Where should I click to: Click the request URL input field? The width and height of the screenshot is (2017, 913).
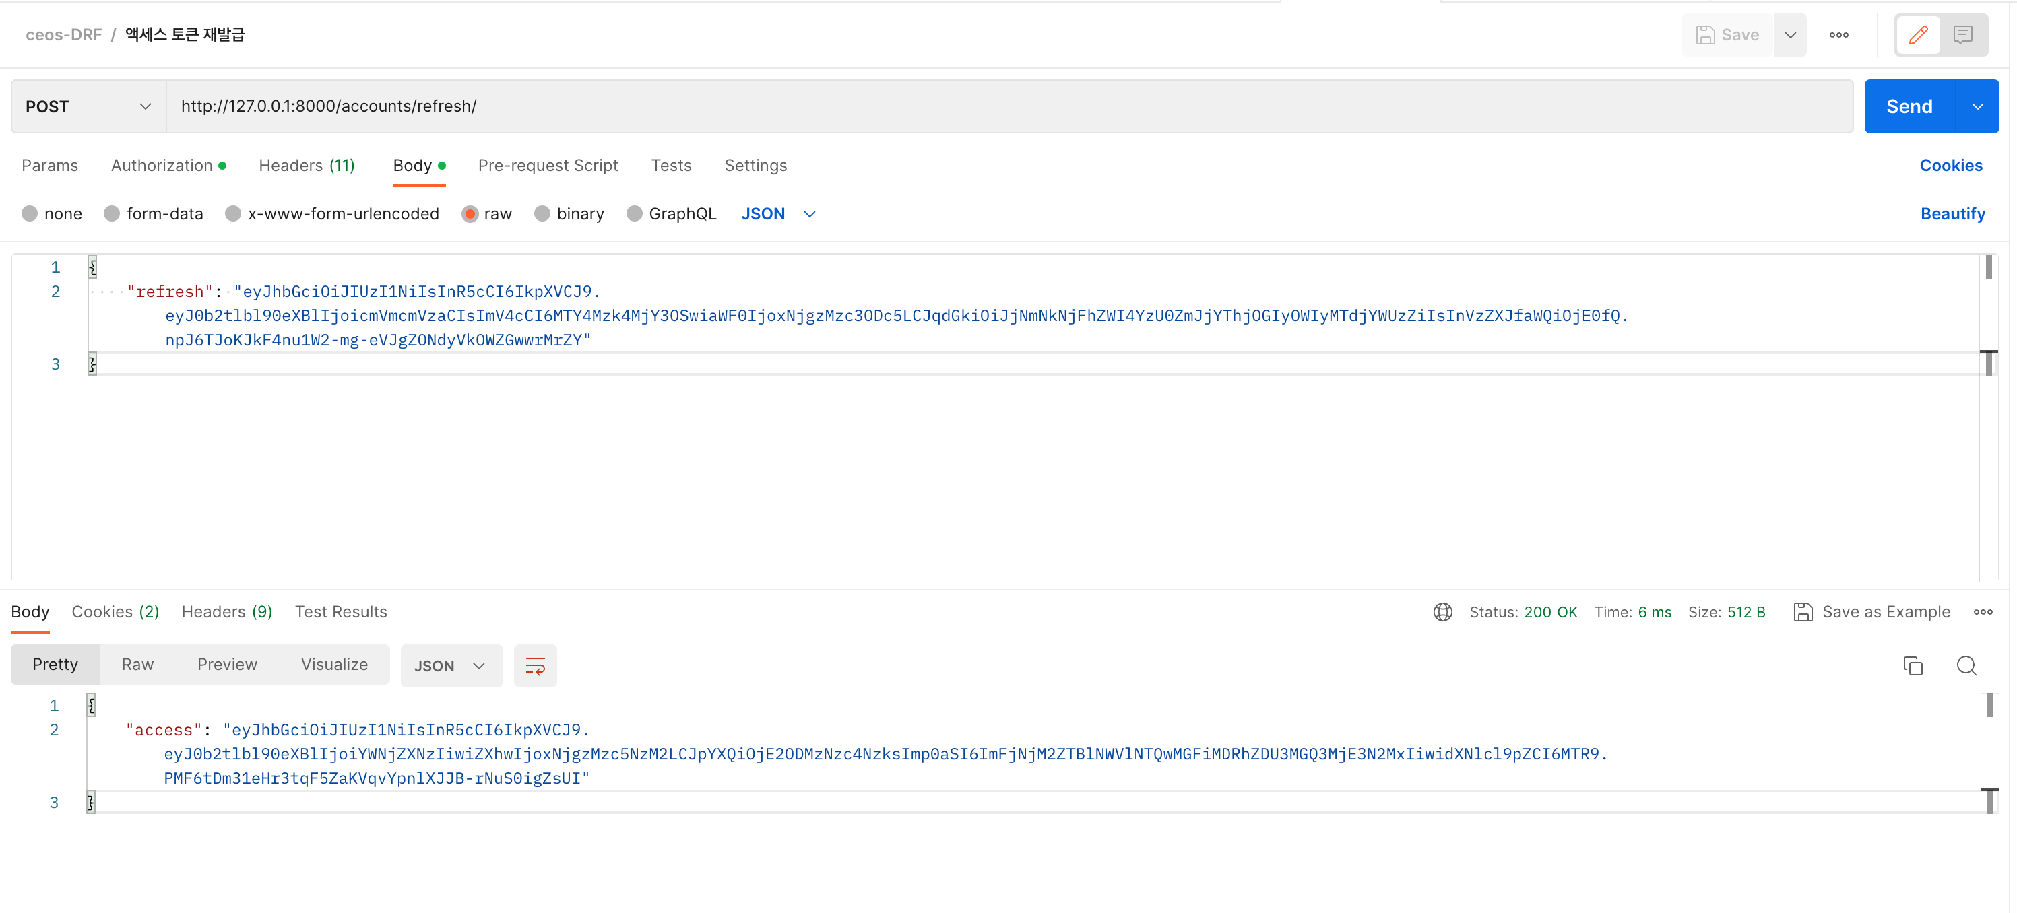(x=1009, y=106)
